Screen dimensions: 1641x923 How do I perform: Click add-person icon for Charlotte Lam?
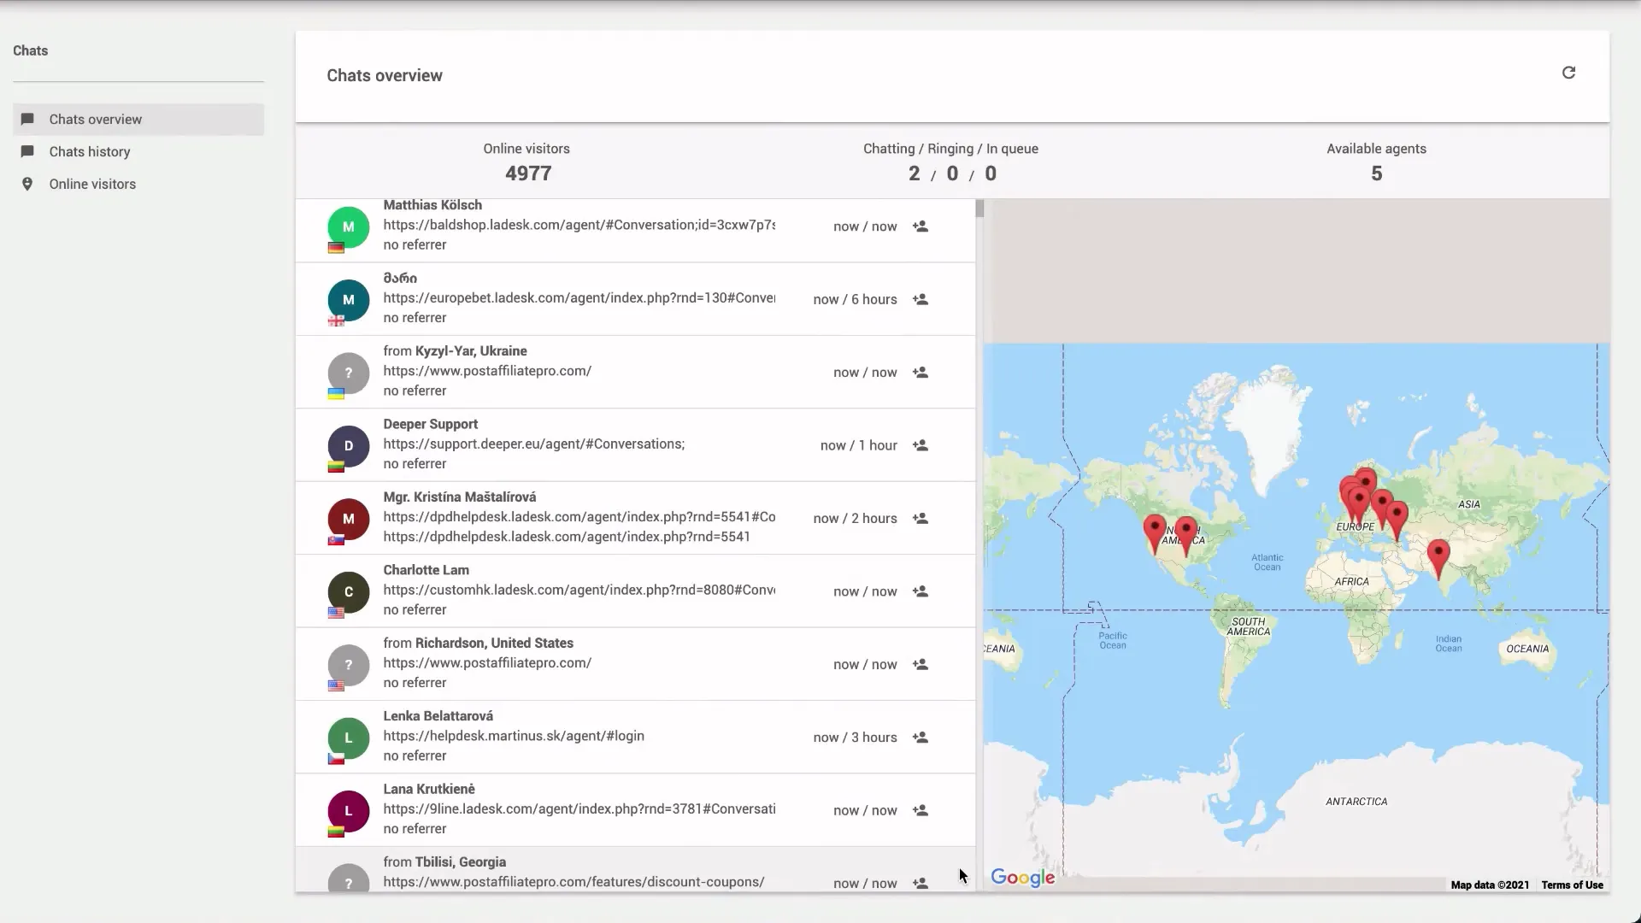point(920,591)
